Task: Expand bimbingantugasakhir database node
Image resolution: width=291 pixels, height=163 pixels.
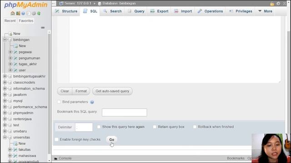Action: tap(5, 76)
